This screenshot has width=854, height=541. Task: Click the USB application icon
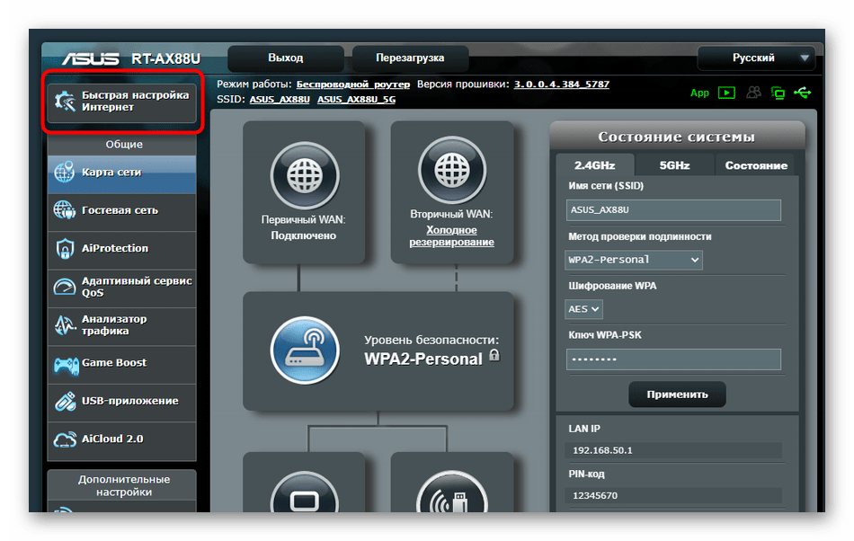(x=65, y=402)
